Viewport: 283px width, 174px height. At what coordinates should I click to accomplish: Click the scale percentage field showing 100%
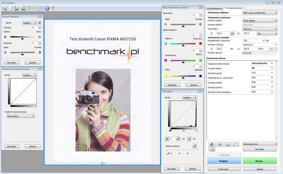263,49
